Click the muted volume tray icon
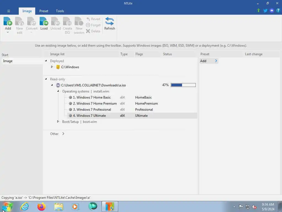This screenshot has width=282, height=212. pos(254,207)
